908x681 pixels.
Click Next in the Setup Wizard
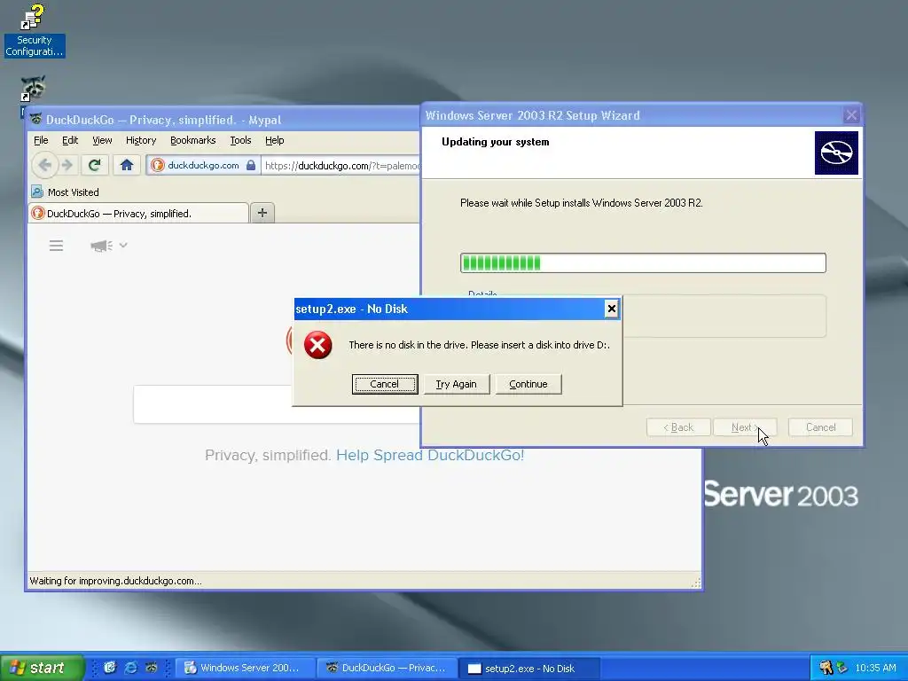[745, 427]
